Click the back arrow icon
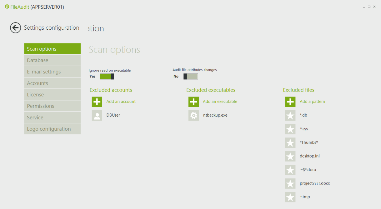Image resolution: width=381 pixels, height=209 pixels. [x=16, y=28]
